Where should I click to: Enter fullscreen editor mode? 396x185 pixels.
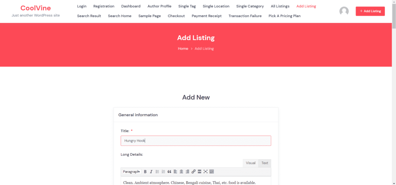[x=205, y=171]
